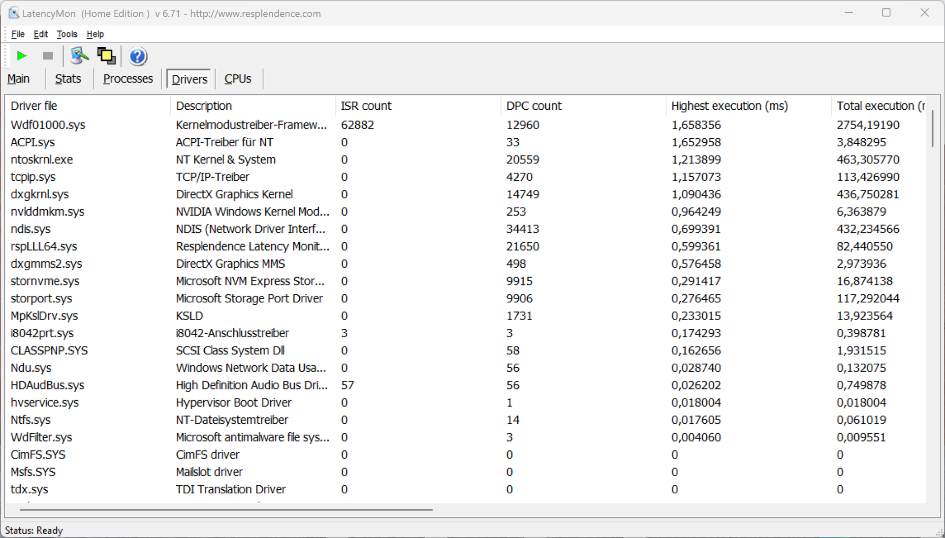Image resolution: width=945 pixels, height=538 pixels.
Task: Sort by DPC count column header
Action: (534, 106)
